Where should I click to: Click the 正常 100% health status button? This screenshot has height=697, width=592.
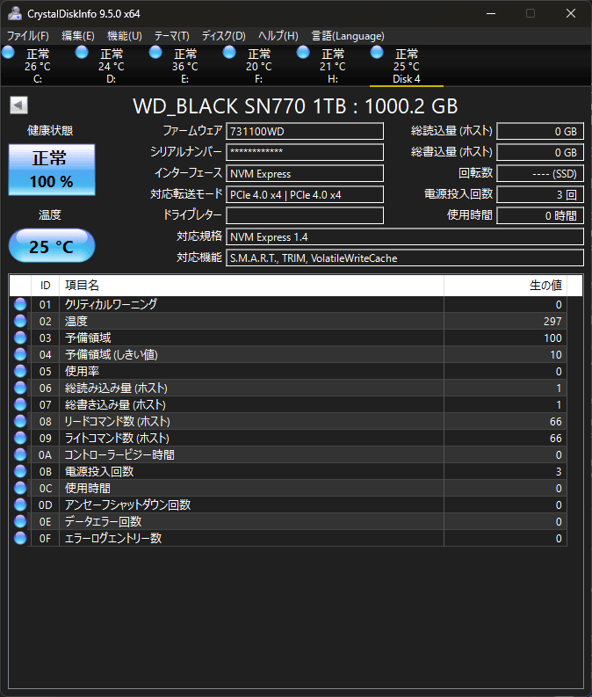click(x=53, y=170)
